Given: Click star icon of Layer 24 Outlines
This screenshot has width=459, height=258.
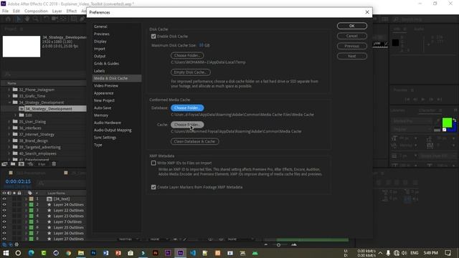Looking at the screenshot, I should (x=49, y=205).
